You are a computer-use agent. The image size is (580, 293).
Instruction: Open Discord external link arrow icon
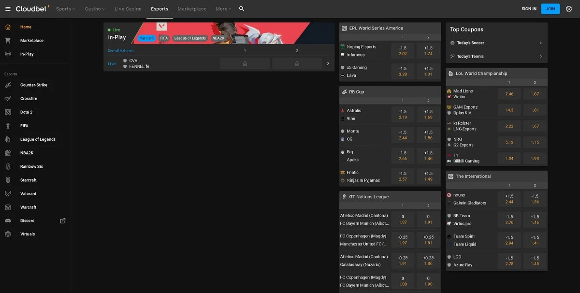click(x=62, y=220)
